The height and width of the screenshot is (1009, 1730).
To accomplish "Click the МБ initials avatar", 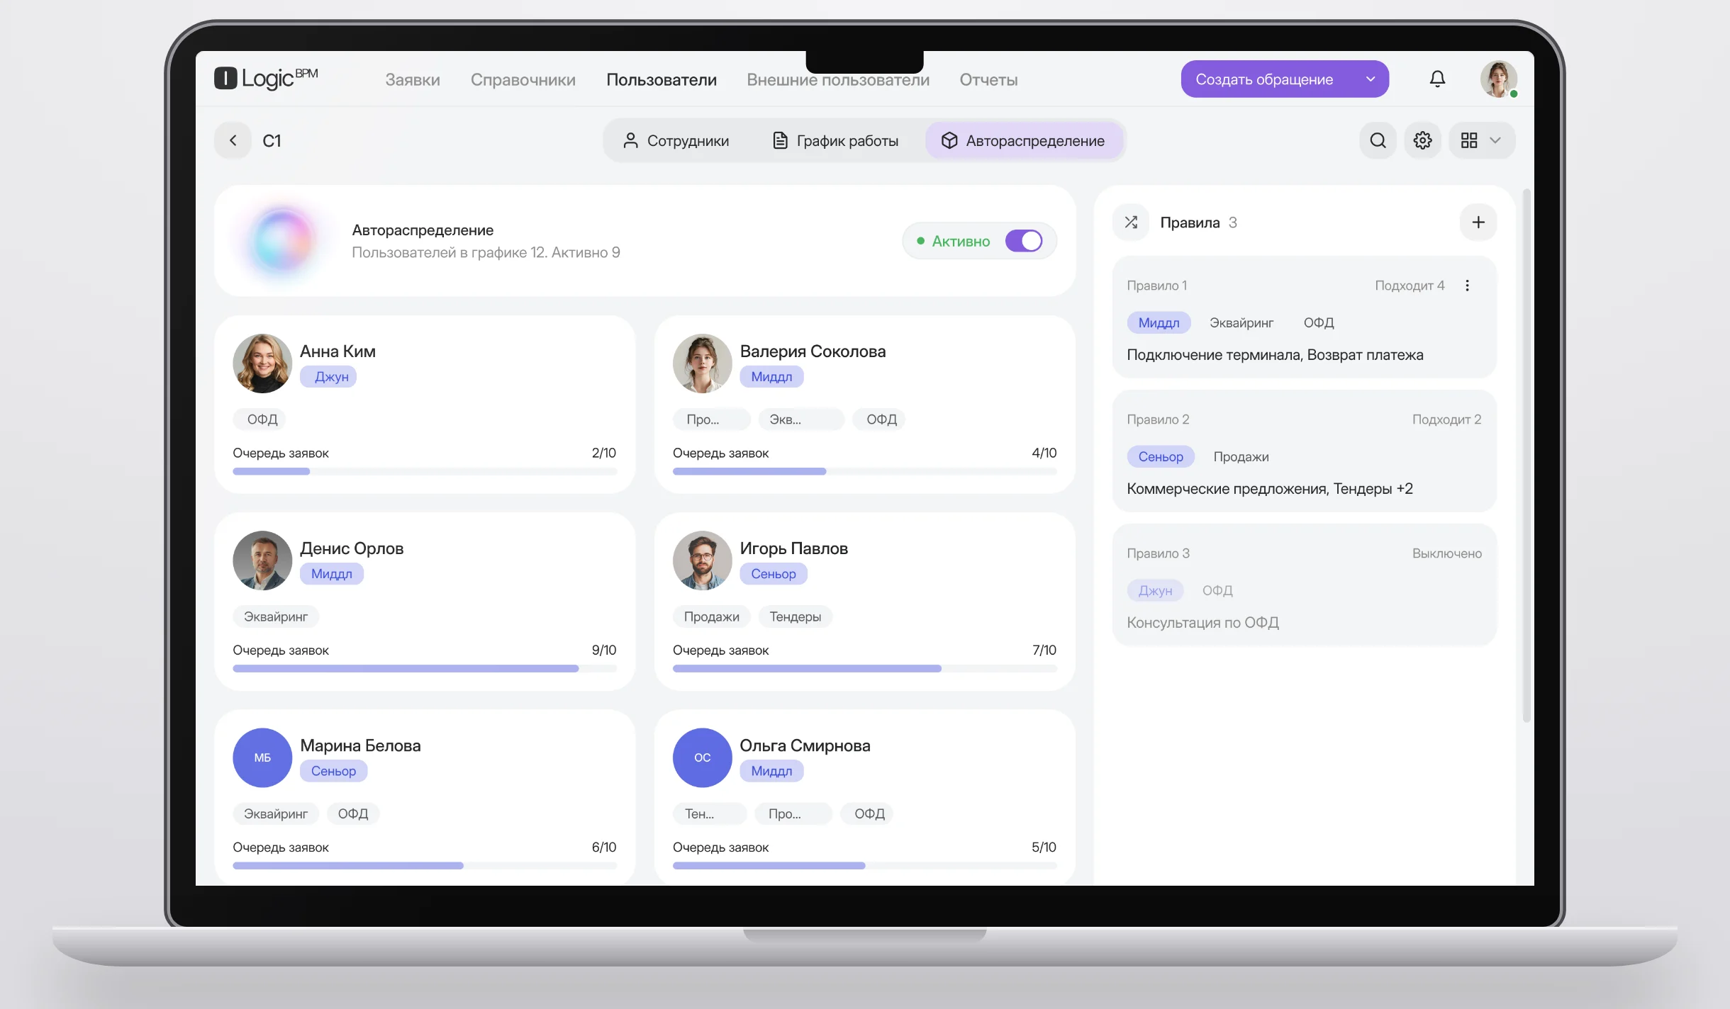I will tap(262, 757).
